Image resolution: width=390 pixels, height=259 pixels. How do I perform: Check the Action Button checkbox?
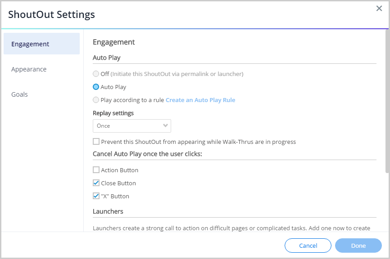click(x=96, y=170)
